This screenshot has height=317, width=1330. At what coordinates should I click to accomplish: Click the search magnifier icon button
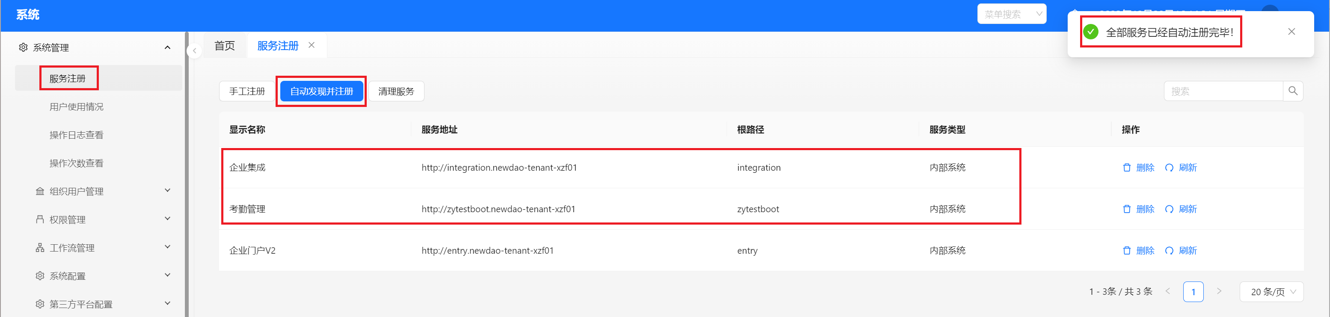tap(1293, 91)
